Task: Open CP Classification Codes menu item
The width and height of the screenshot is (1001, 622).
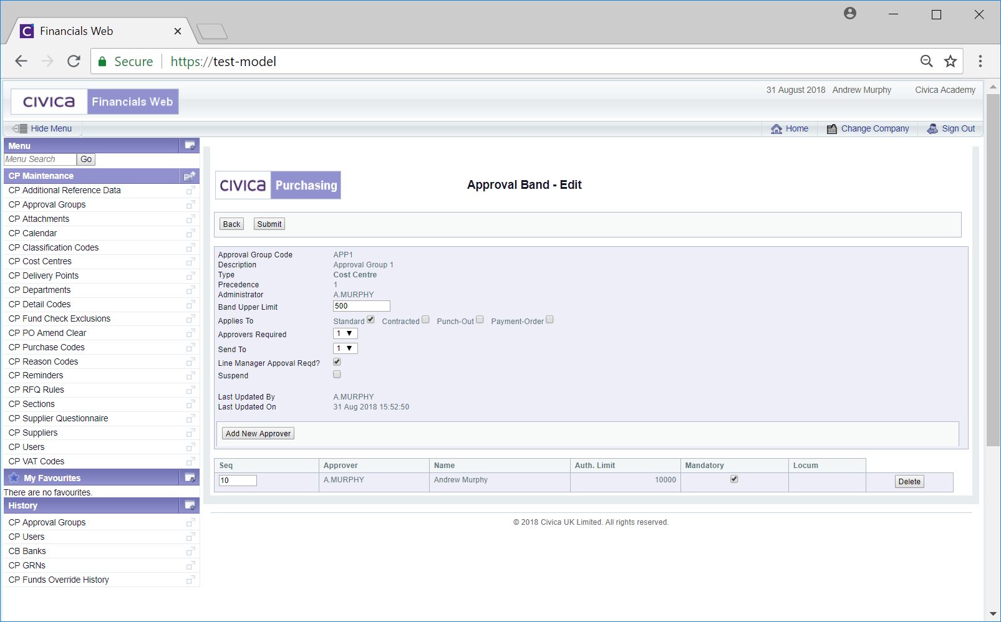Action: tap(54, 247)
